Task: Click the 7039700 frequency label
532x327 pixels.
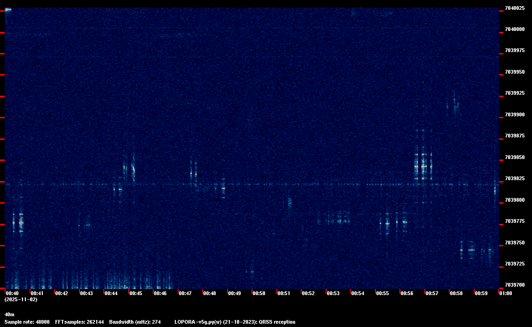Action: (515, 285)
